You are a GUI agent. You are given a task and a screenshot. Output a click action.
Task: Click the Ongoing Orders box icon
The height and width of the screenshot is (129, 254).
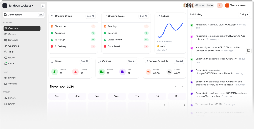(52, 16)
